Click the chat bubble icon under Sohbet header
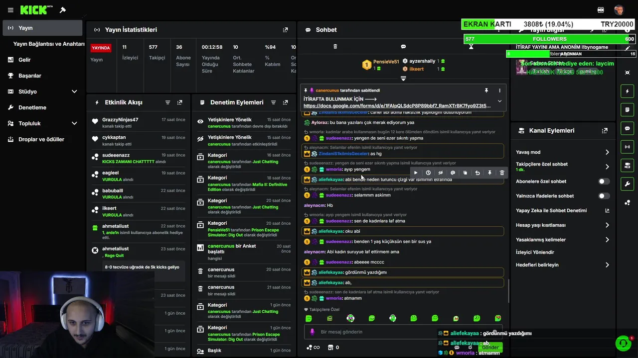The image size is (638, 358). 403,46
